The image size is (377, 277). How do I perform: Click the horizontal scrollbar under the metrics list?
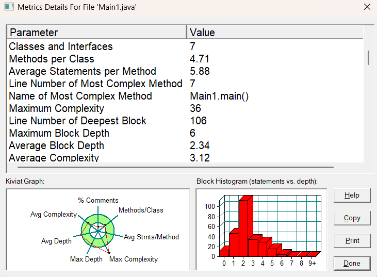pyautogui.click(x=175, y=167)
